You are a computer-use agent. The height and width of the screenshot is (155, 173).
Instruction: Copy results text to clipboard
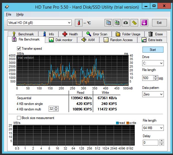click(x=108, y=23)
